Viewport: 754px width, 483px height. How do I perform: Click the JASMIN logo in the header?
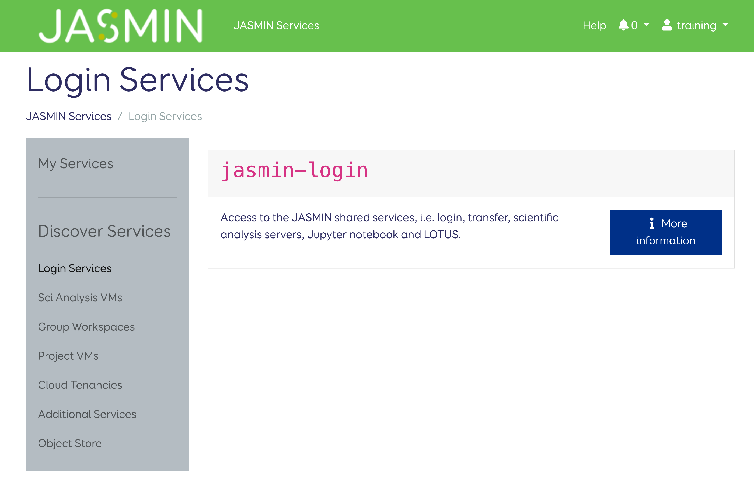tap(122, 25)
